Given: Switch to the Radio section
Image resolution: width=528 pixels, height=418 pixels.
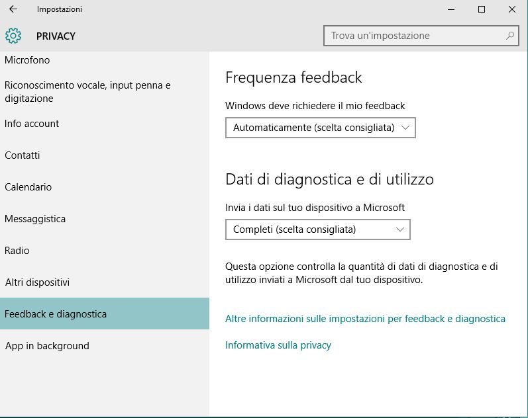Looking at the screenshot, I should click(x=17, y=251).
